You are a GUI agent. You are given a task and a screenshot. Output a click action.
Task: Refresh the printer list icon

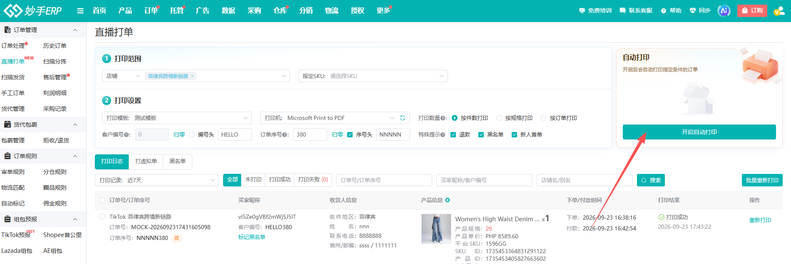pos(403,118)
